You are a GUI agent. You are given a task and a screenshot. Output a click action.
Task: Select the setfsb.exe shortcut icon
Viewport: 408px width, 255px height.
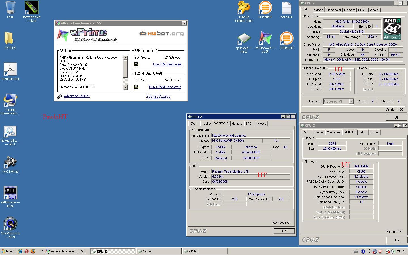(10, 193)
